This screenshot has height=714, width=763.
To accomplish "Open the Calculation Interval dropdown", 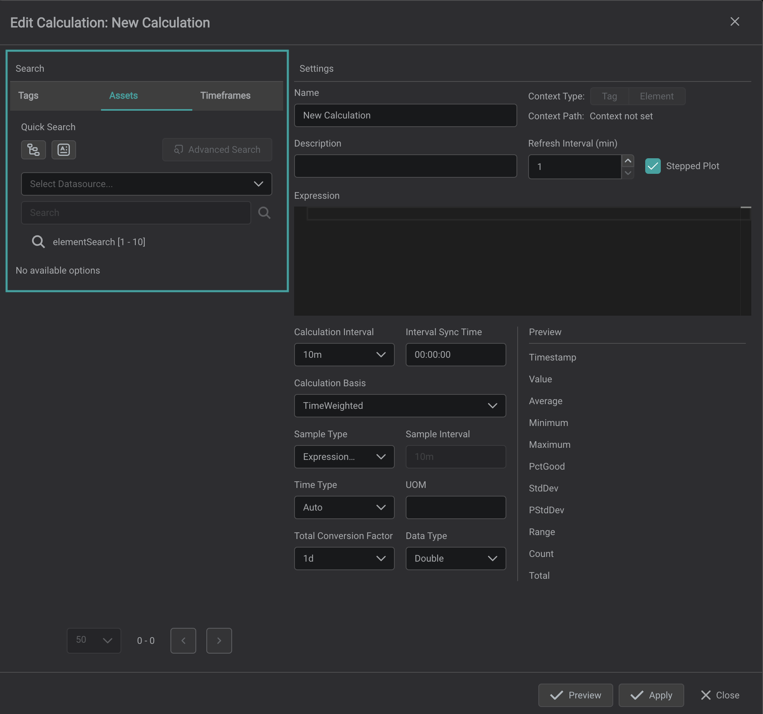I will (x=344, y=355).
